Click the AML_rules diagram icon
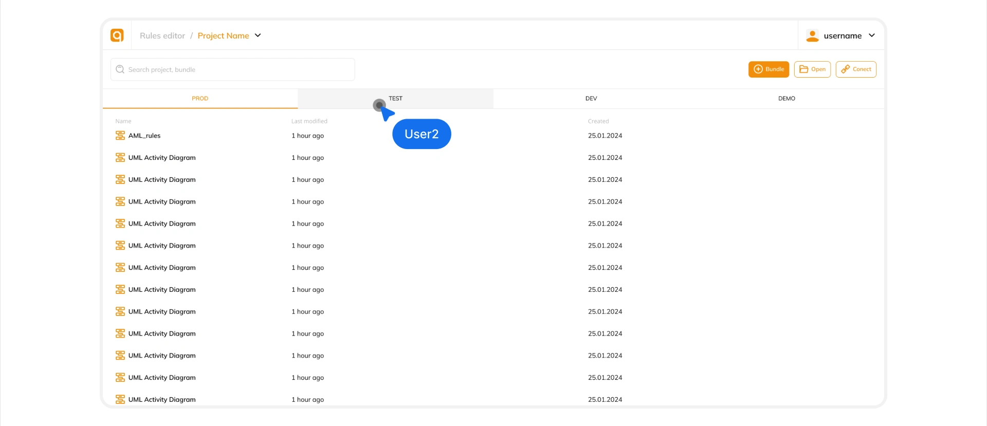 point(120,136)
